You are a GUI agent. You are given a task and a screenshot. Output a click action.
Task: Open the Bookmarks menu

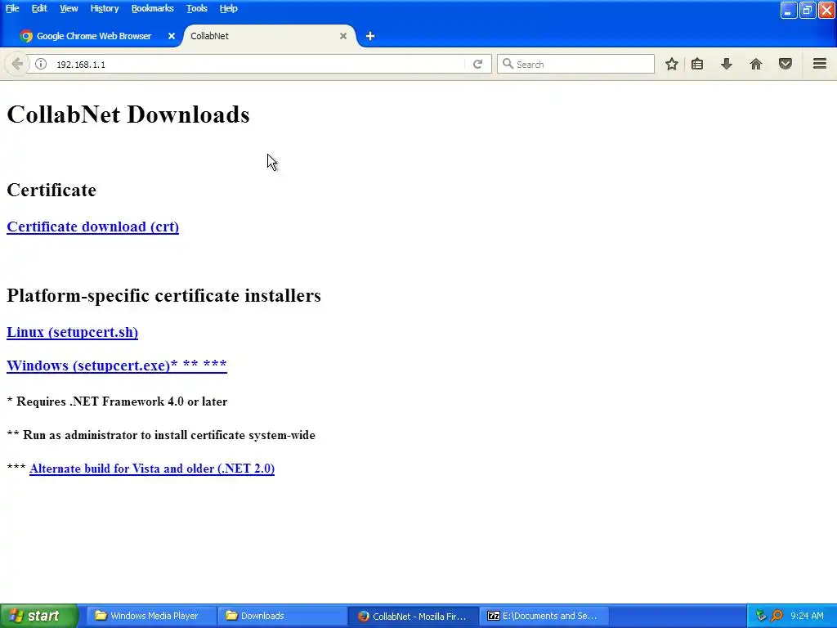pos(152,8)
